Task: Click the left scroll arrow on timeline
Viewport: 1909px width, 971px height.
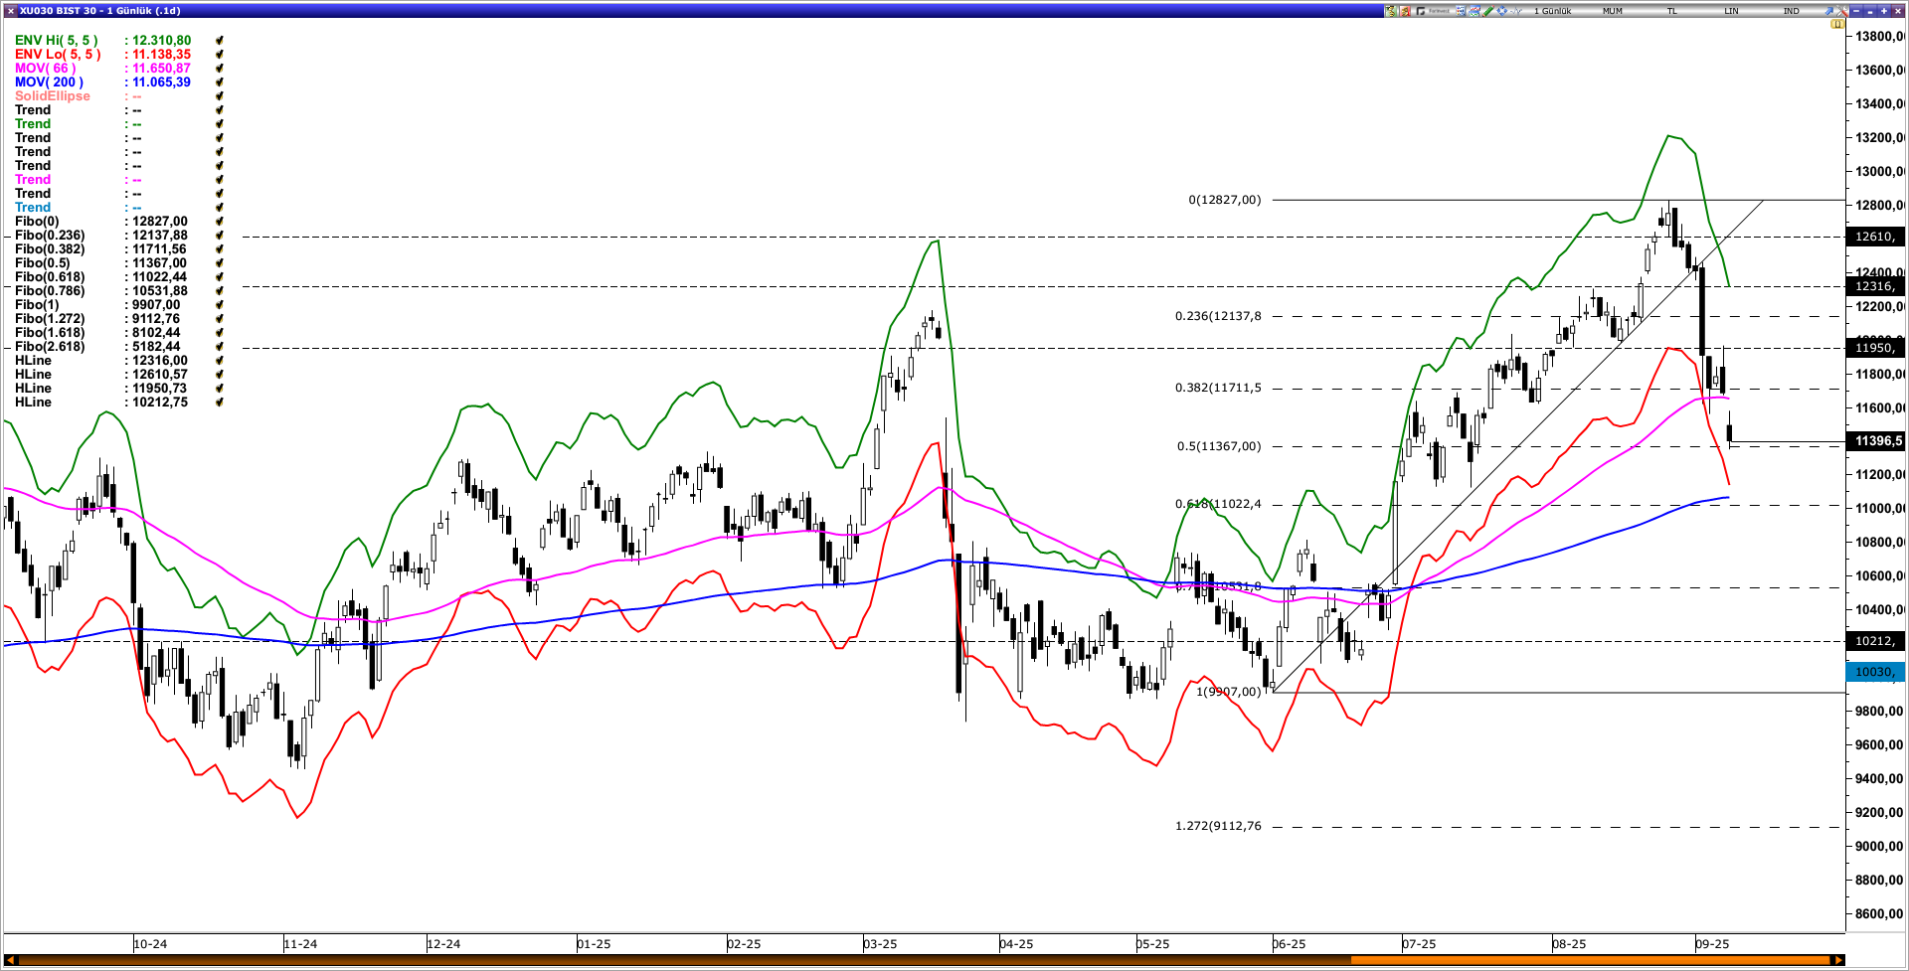Action: [10, 960]
